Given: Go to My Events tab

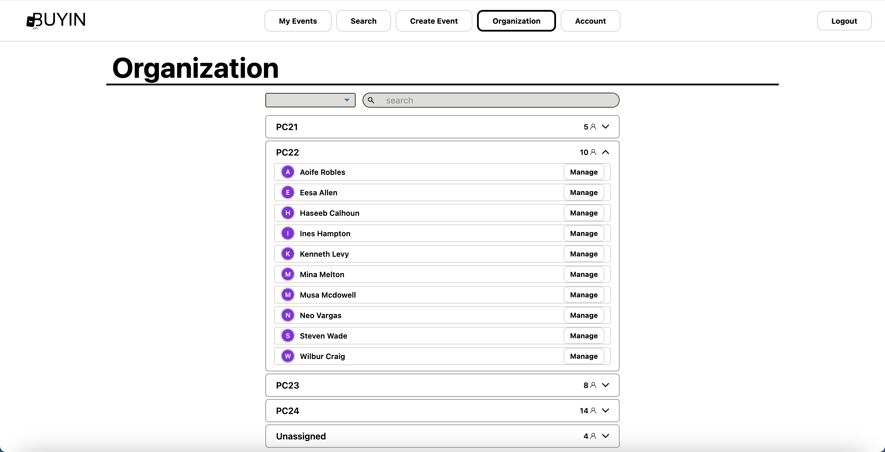Looking at the screenshot, I should (298, 21).
